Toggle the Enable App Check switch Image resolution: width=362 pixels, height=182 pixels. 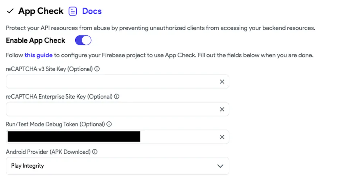click(83, 40)
